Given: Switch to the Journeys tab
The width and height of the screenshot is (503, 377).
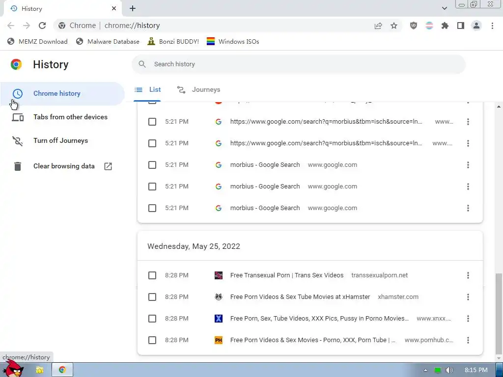Looking at the screenshot, I should tap(198, 90).
